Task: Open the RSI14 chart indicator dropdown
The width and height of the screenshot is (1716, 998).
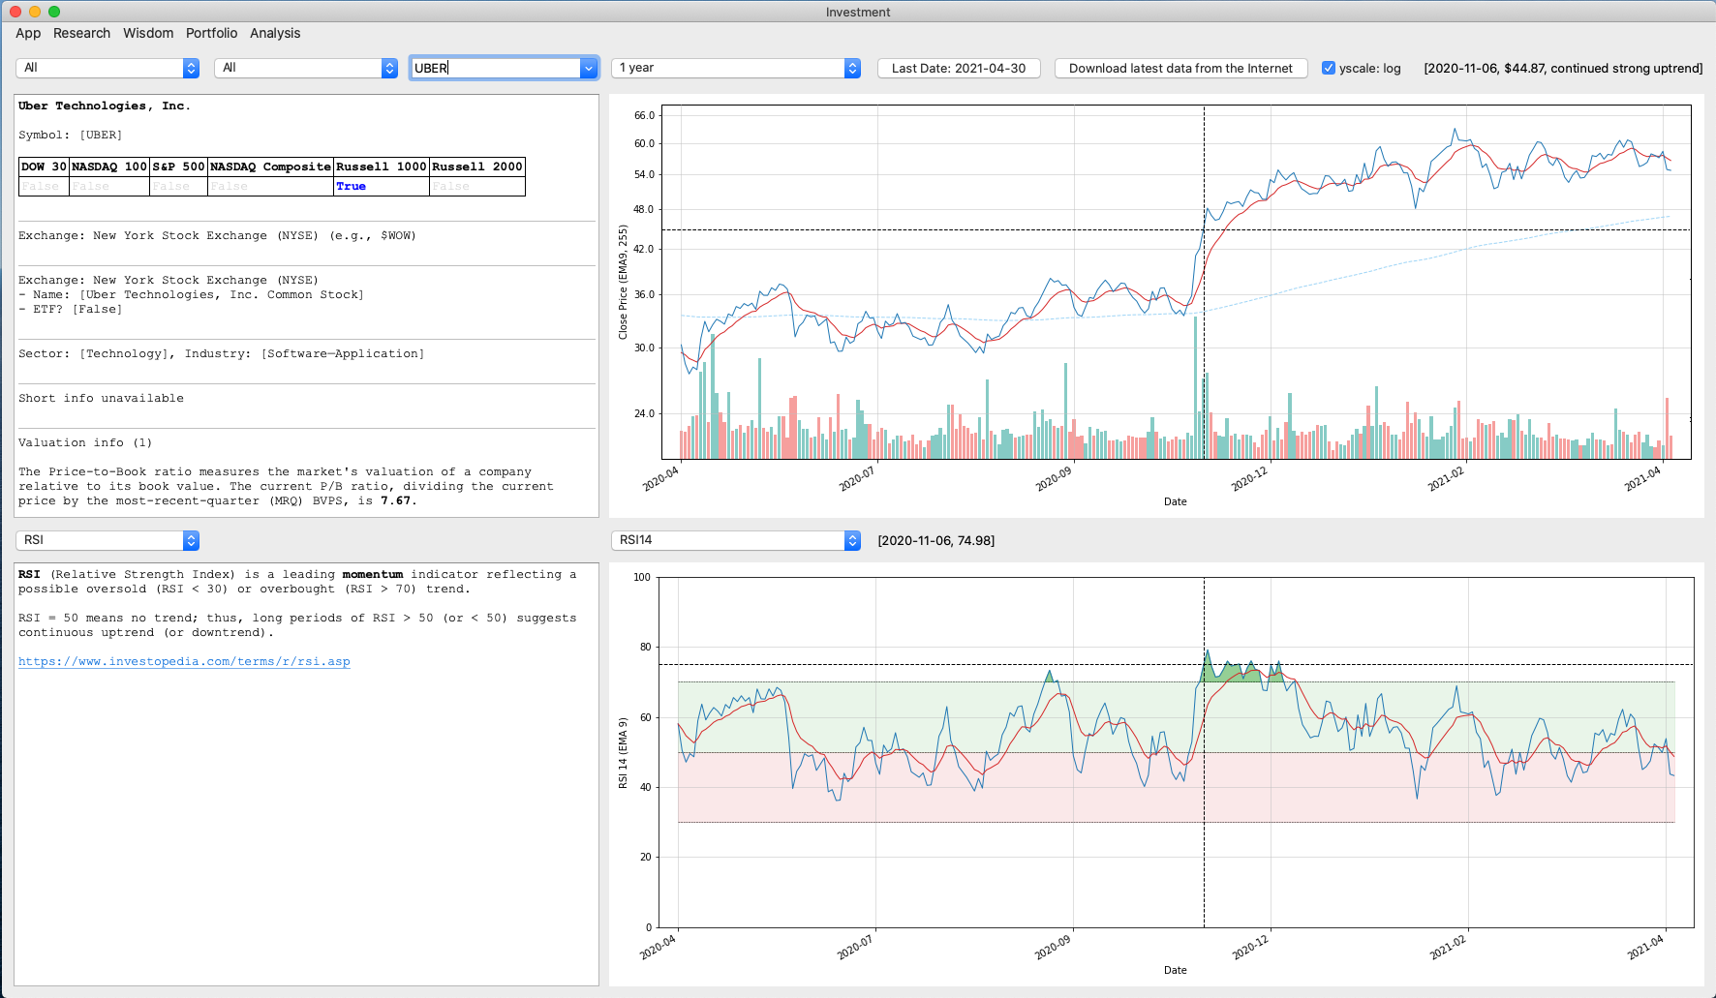Action: [x=736, y=540]
